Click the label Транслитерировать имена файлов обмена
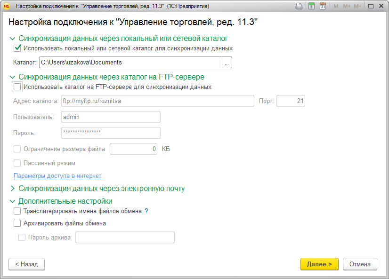389x279 pixels. point(82,211)
